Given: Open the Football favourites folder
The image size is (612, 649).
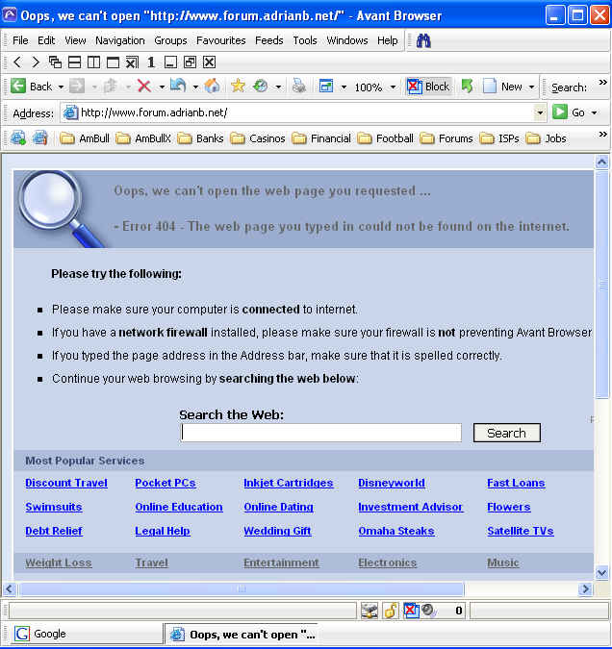Looking at the screenshot, I should pyautogui.click(x=385, y=138).
